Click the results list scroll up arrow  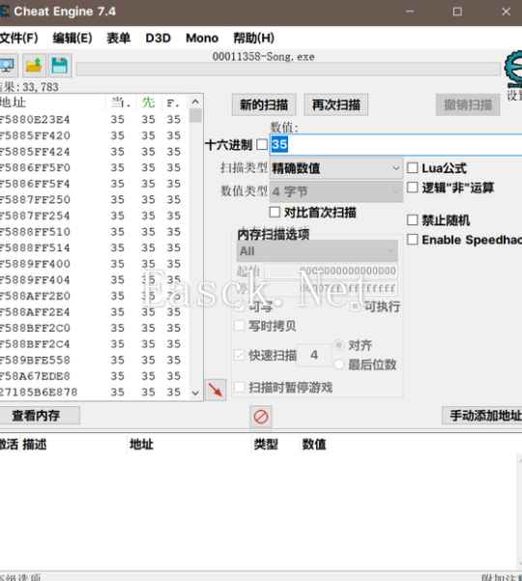[195, 102]
